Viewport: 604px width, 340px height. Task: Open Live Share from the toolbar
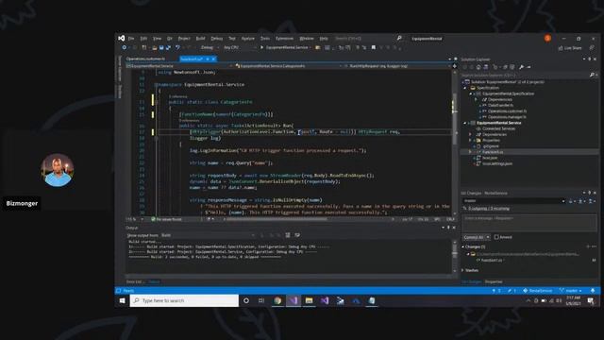(570, 48)
